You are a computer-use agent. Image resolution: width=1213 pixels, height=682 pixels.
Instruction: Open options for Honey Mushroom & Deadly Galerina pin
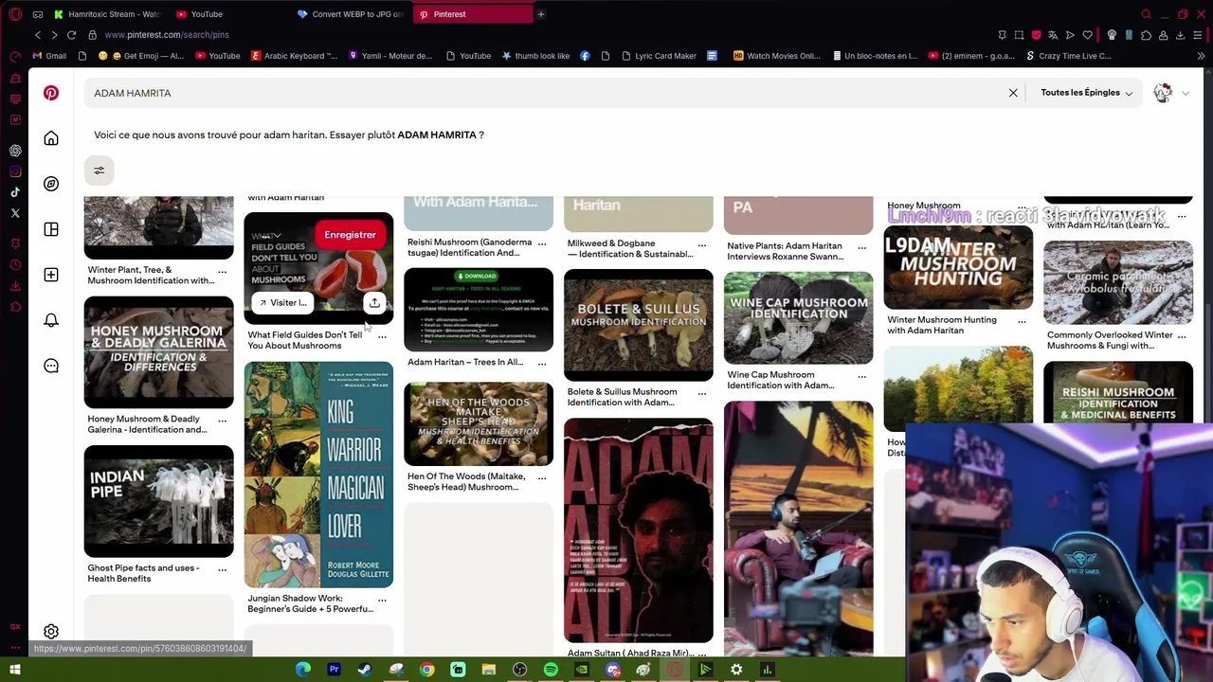pyautogui.click(x=222, y=421)
